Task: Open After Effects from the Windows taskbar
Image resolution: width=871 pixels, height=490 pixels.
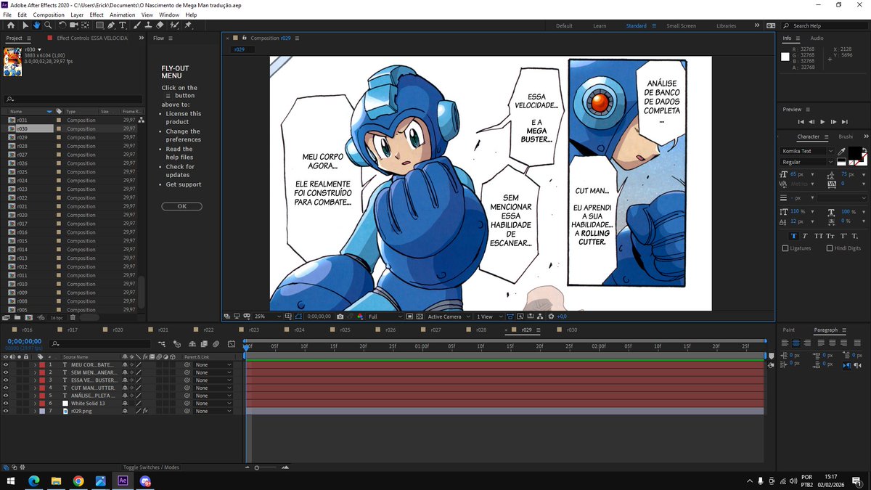Action: click(x=123, y=481)
